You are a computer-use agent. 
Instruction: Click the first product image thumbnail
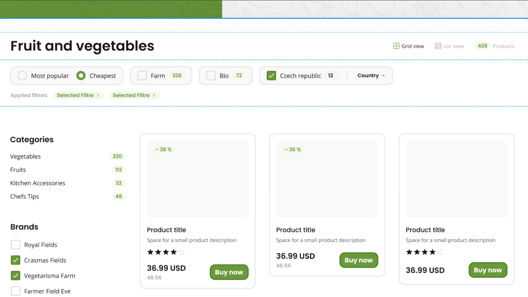198,179
